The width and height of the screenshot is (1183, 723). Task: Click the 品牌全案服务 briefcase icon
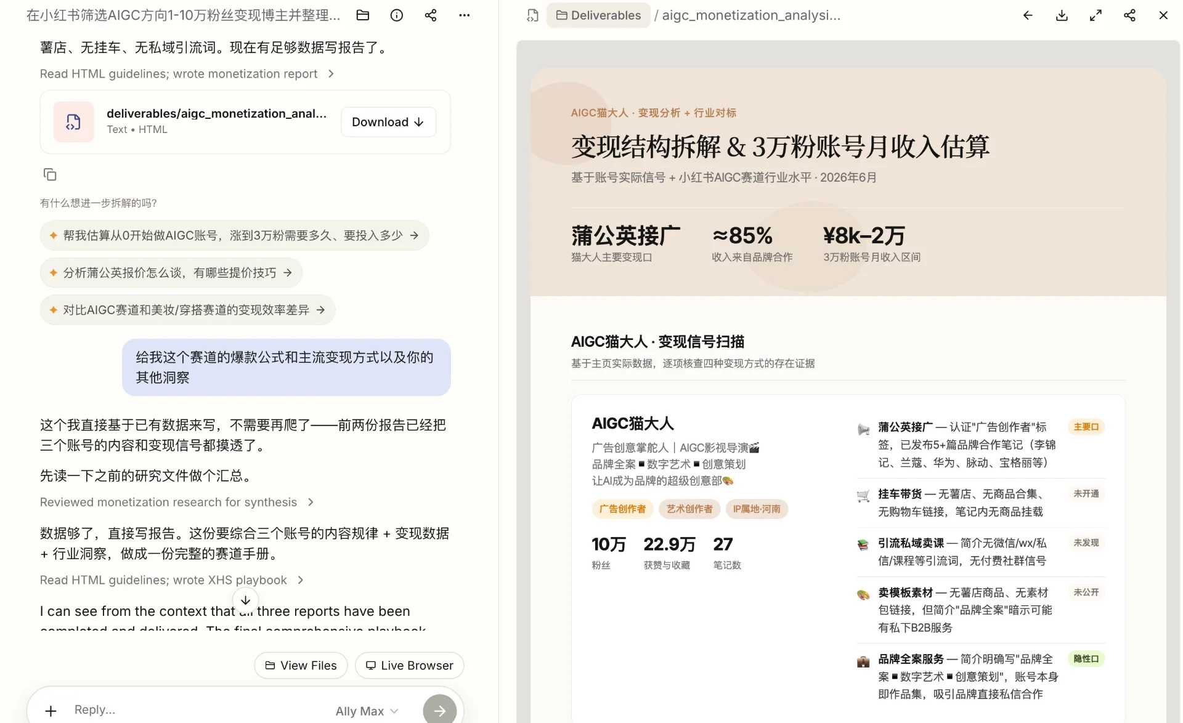pyautogui.click(x=863, y=661)
